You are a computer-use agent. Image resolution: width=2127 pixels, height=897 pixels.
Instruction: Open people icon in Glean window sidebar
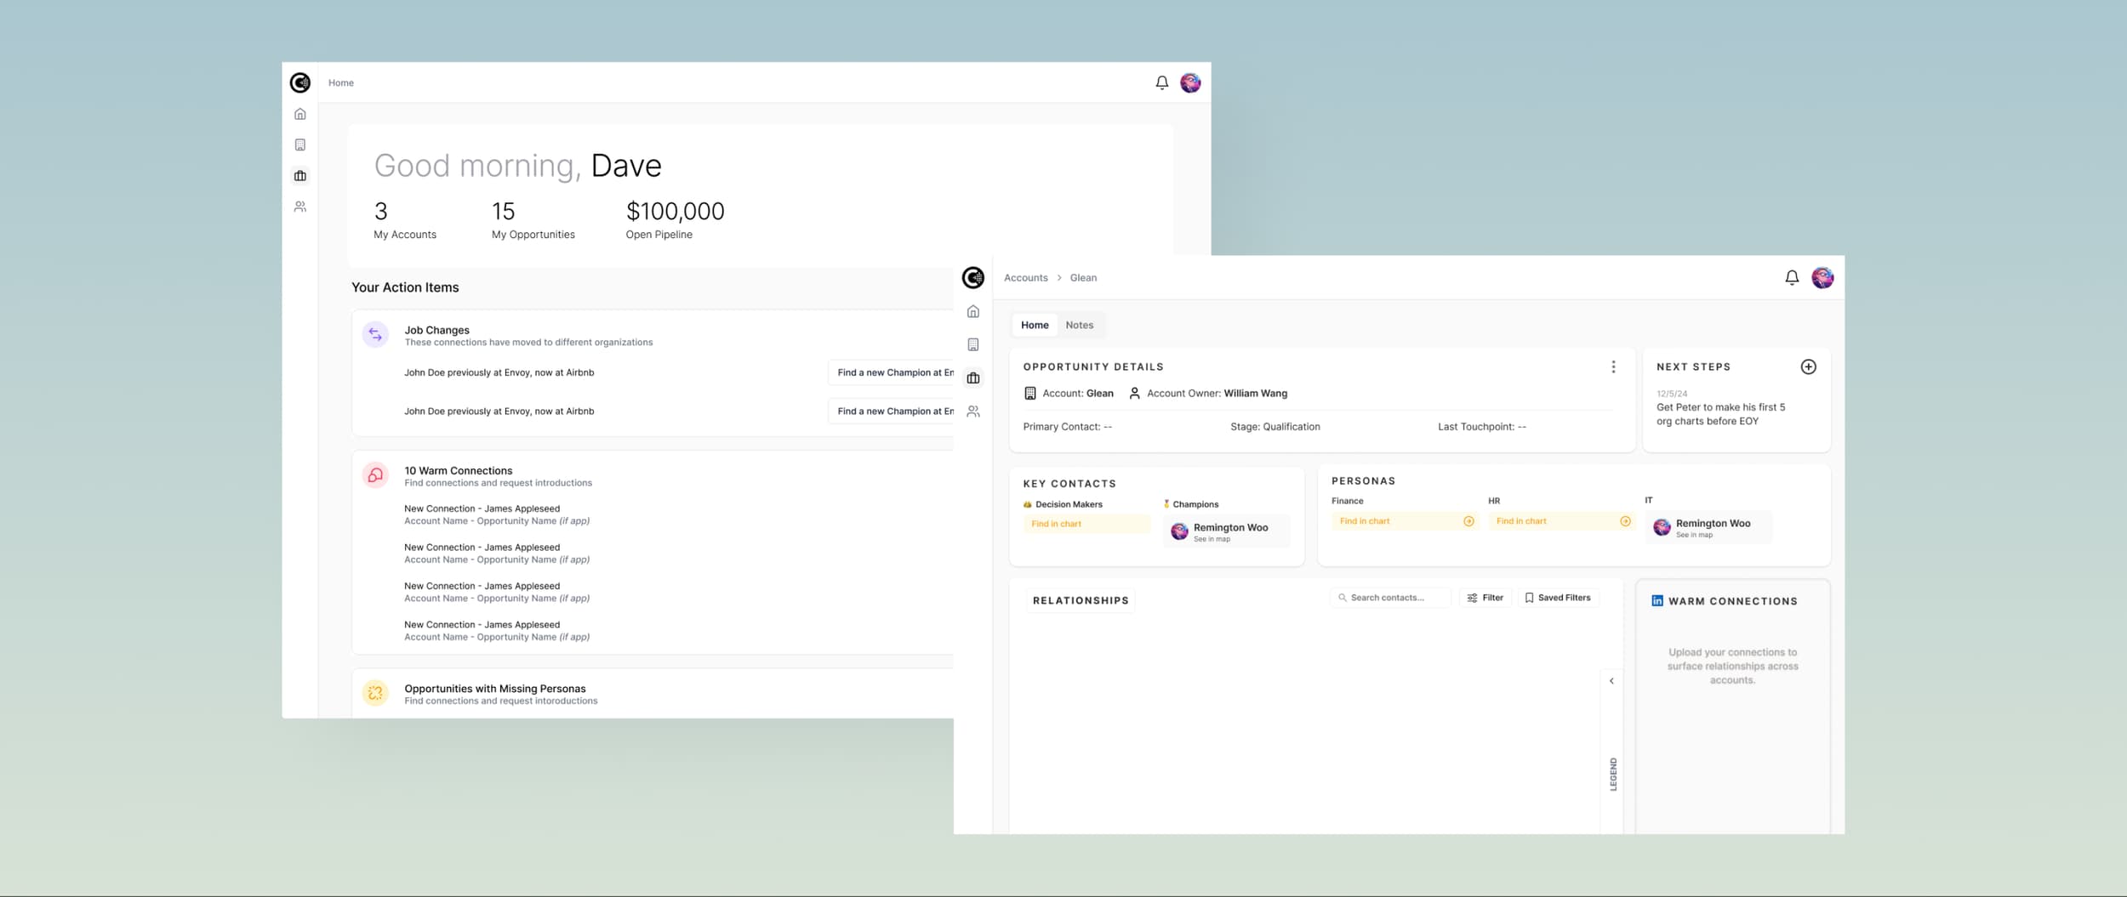point(972,412)
